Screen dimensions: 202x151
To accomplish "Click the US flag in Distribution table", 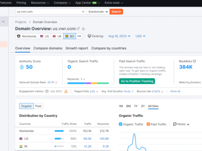I will point(21,139).
